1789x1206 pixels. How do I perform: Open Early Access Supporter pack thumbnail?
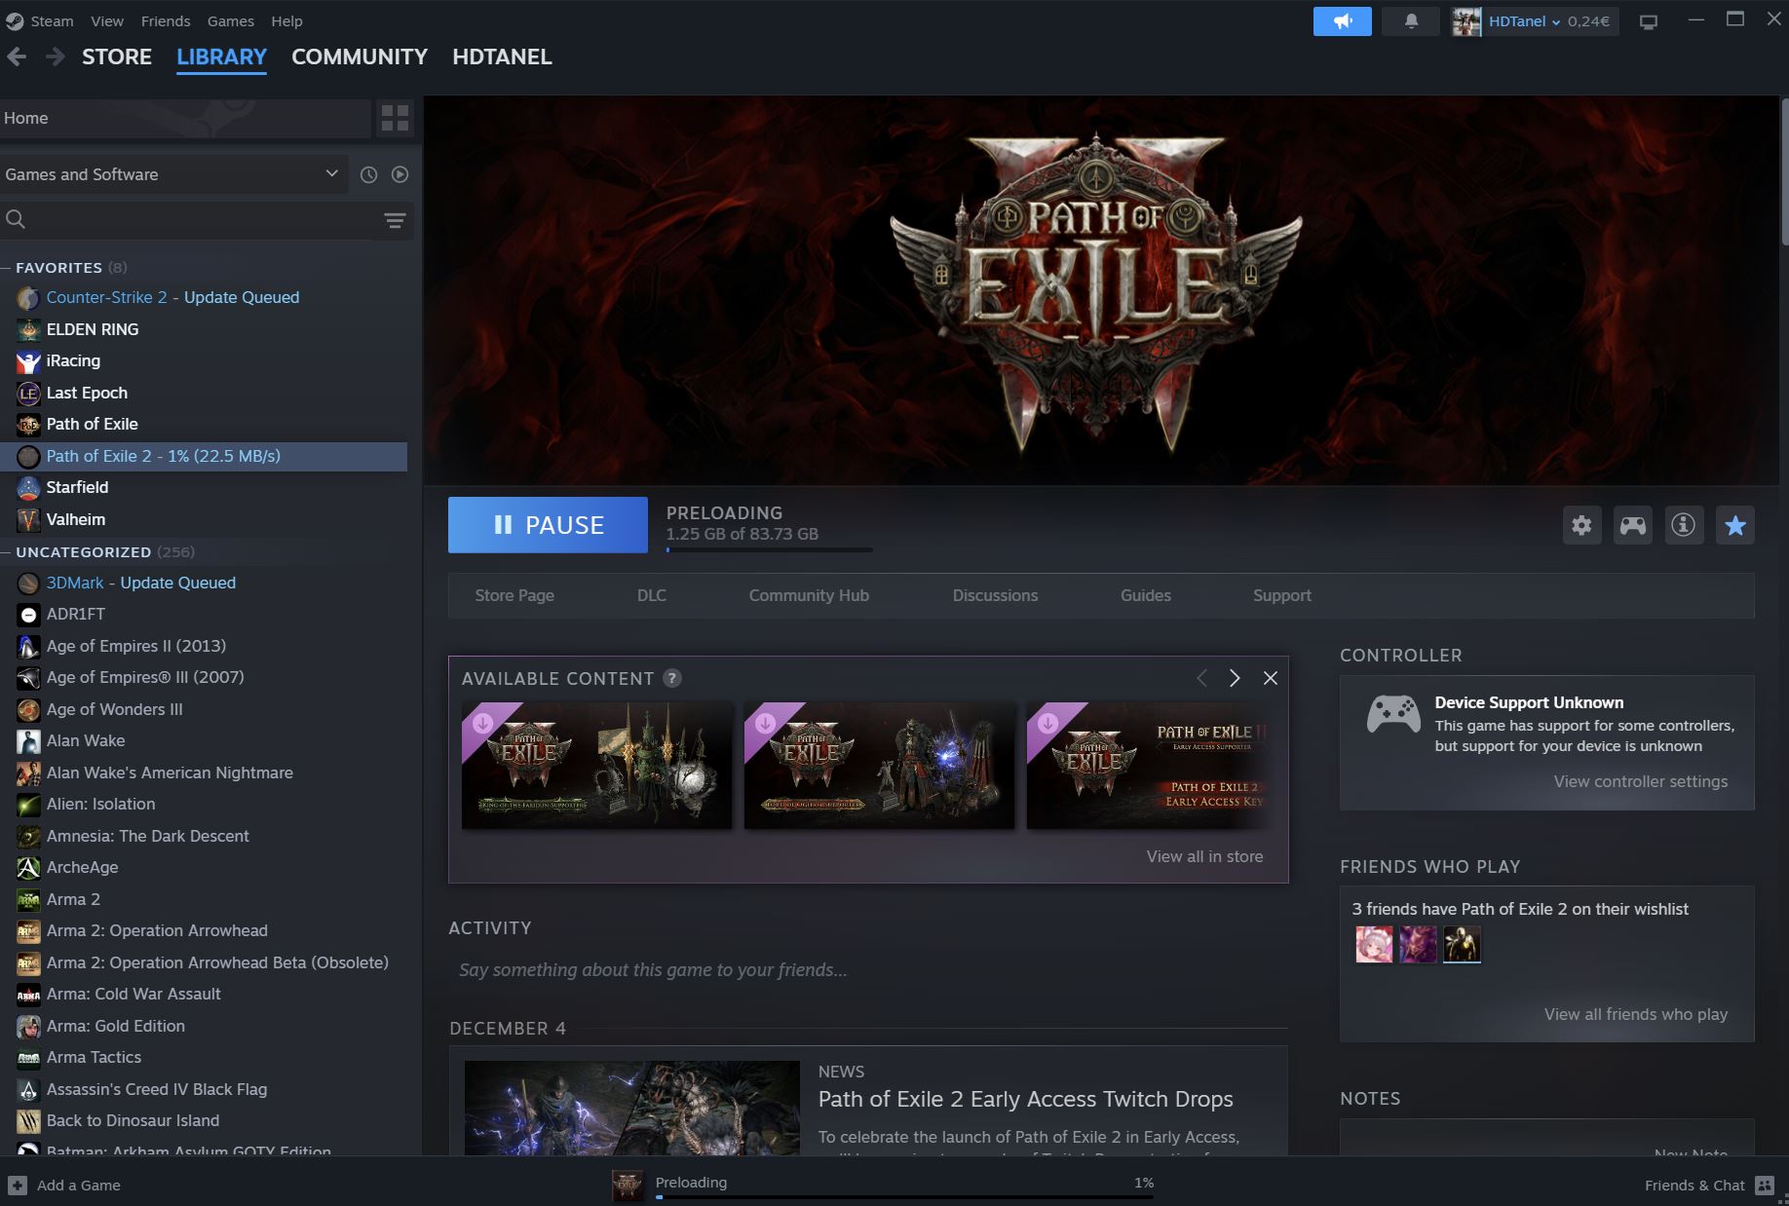coord(1150,766)
